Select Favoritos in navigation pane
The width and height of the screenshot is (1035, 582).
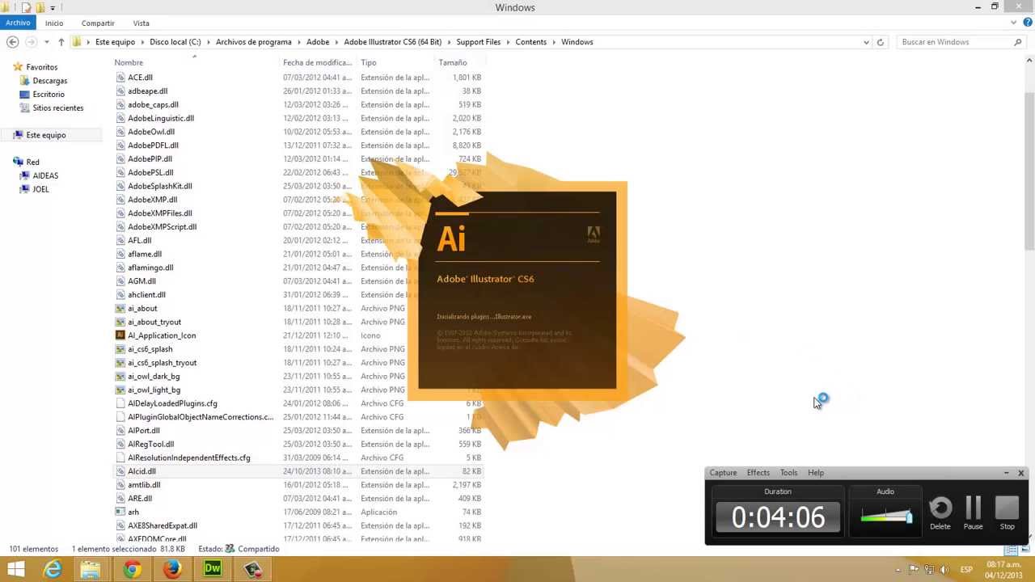tap(41, 67)
